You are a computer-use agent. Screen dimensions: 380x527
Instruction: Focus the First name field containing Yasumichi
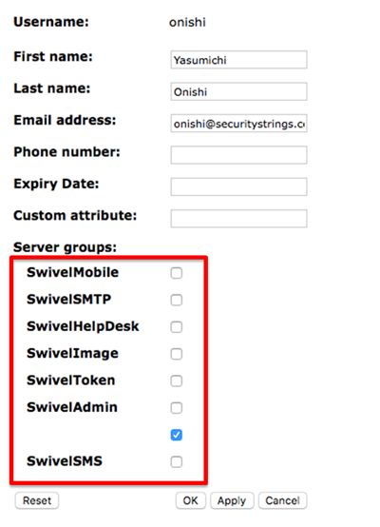click(x=238, y=60)
